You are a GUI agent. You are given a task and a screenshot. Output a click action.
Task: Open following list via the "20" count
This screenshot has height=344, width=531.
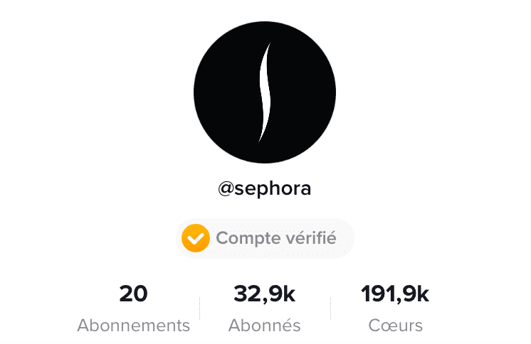(x=133, y=294)
